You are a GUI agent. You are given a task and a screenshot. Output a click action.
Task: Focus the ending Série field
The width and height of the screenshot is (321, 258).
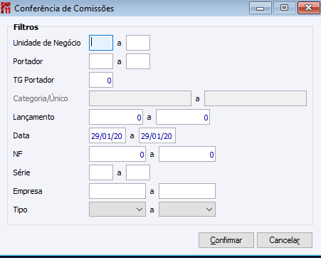(138, 172)
